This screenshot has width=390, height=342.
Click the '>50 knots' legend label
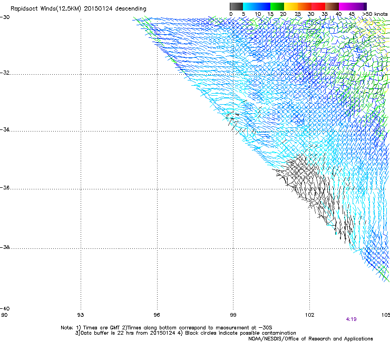(x=375, y=14)
